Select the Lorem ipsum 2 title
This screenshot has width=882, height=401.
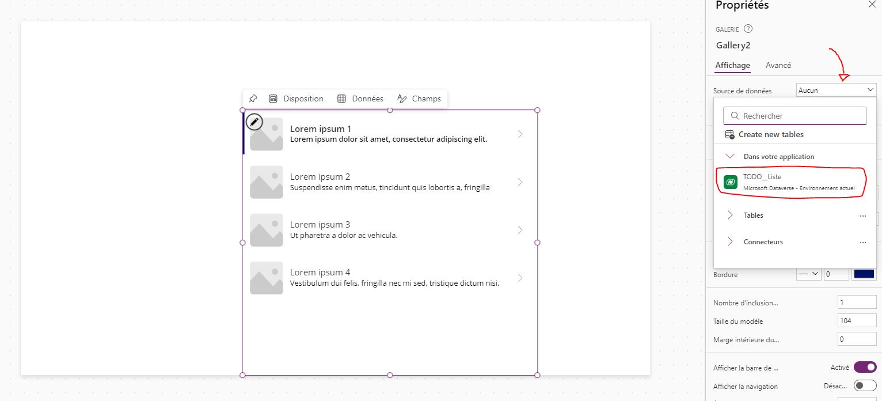[320, 176]
